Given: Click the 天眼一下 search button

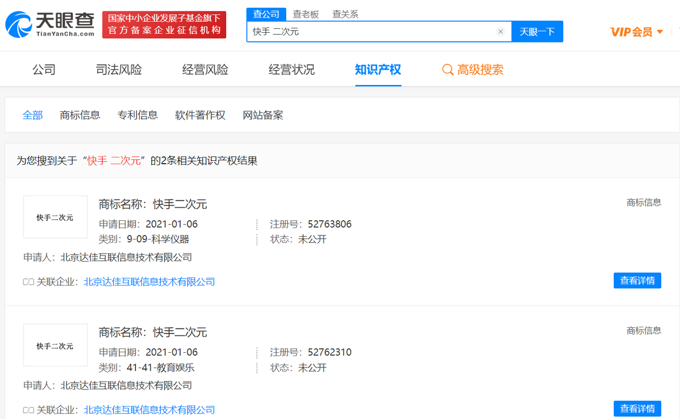Looking at the screenshot, I should pos(537,32).
